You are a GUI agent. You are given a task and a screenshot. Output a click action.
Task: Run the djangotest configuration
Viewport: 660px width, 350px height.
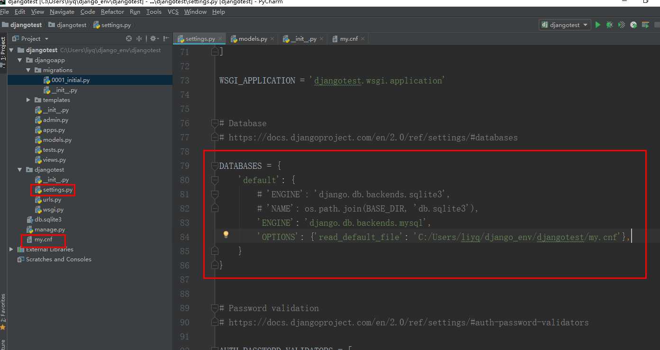coord(598,25)
